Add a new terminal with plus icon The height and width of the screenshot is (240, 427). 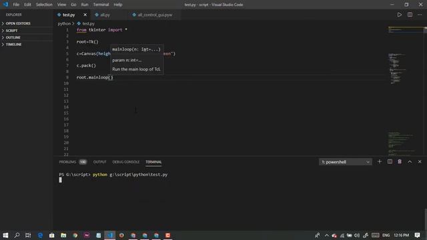click(x=380, y=161)
